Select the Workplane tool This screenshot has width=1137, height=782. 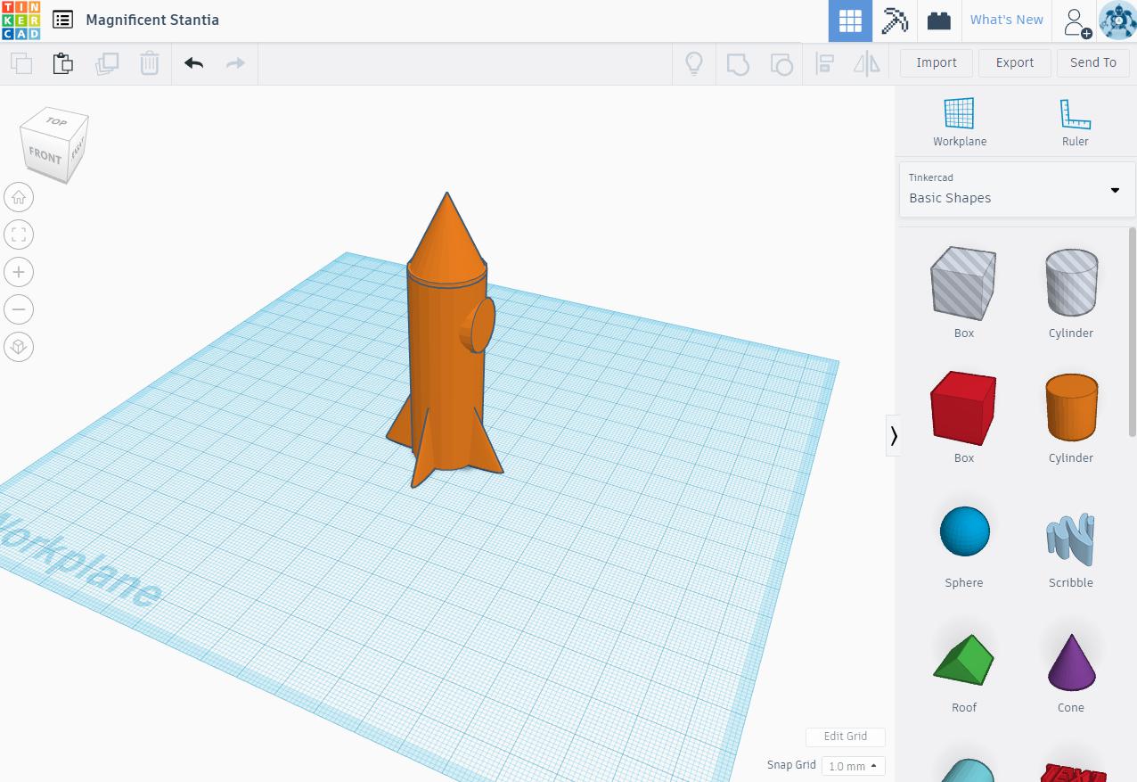tap(960, 122)
